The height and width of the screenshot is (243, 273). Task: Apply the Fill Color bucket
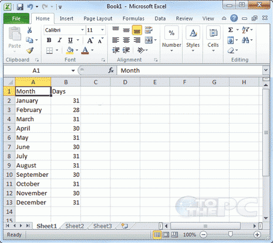70,50
